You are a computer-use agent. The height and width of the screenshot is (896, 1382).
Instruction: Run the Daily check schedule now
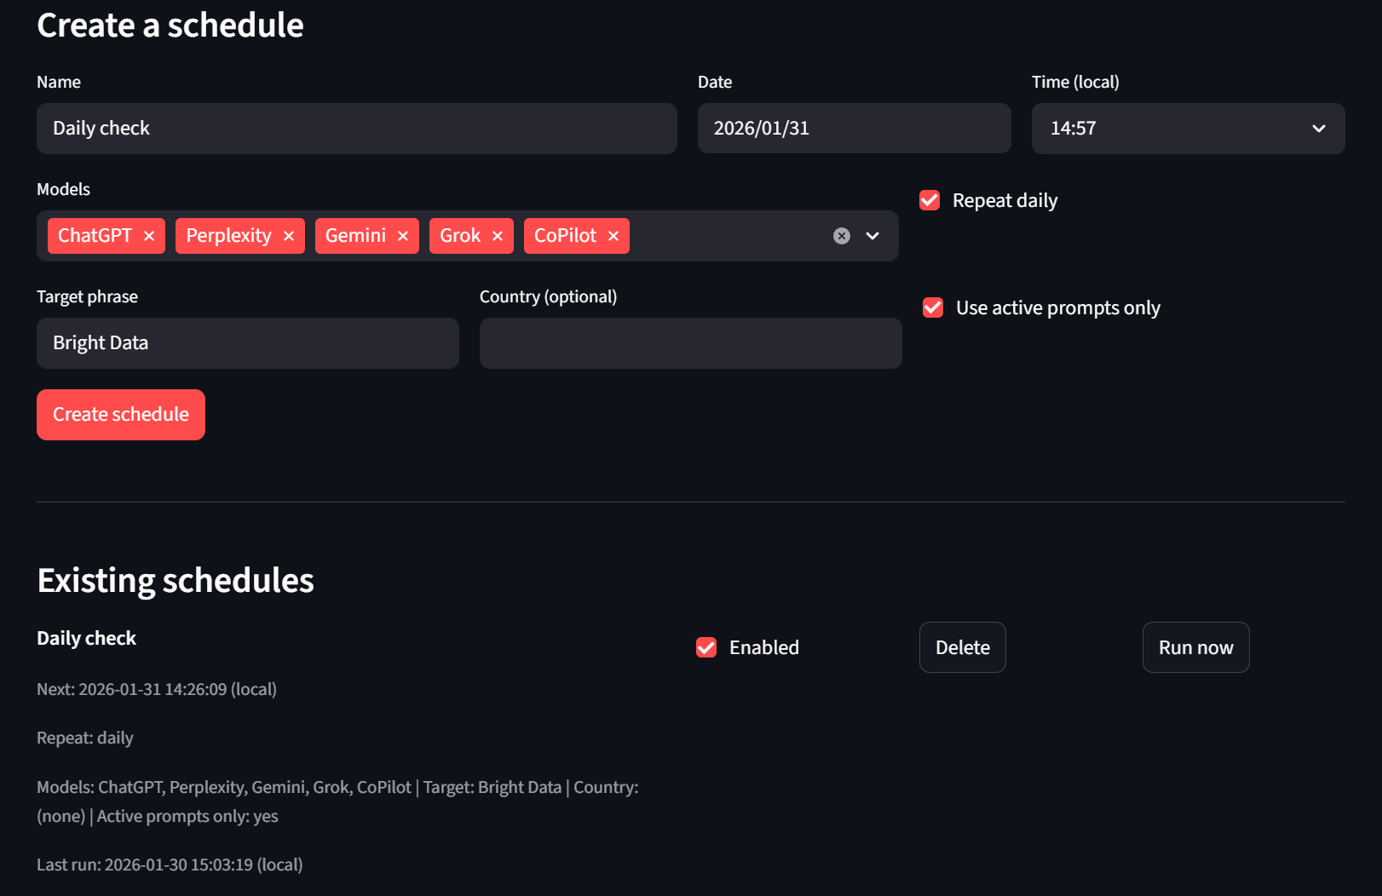[x=1195, y=647]
